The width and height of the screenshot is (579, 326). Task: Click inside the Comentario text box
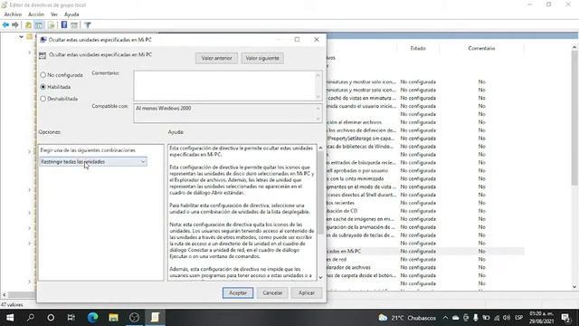[x=224, y=86]
